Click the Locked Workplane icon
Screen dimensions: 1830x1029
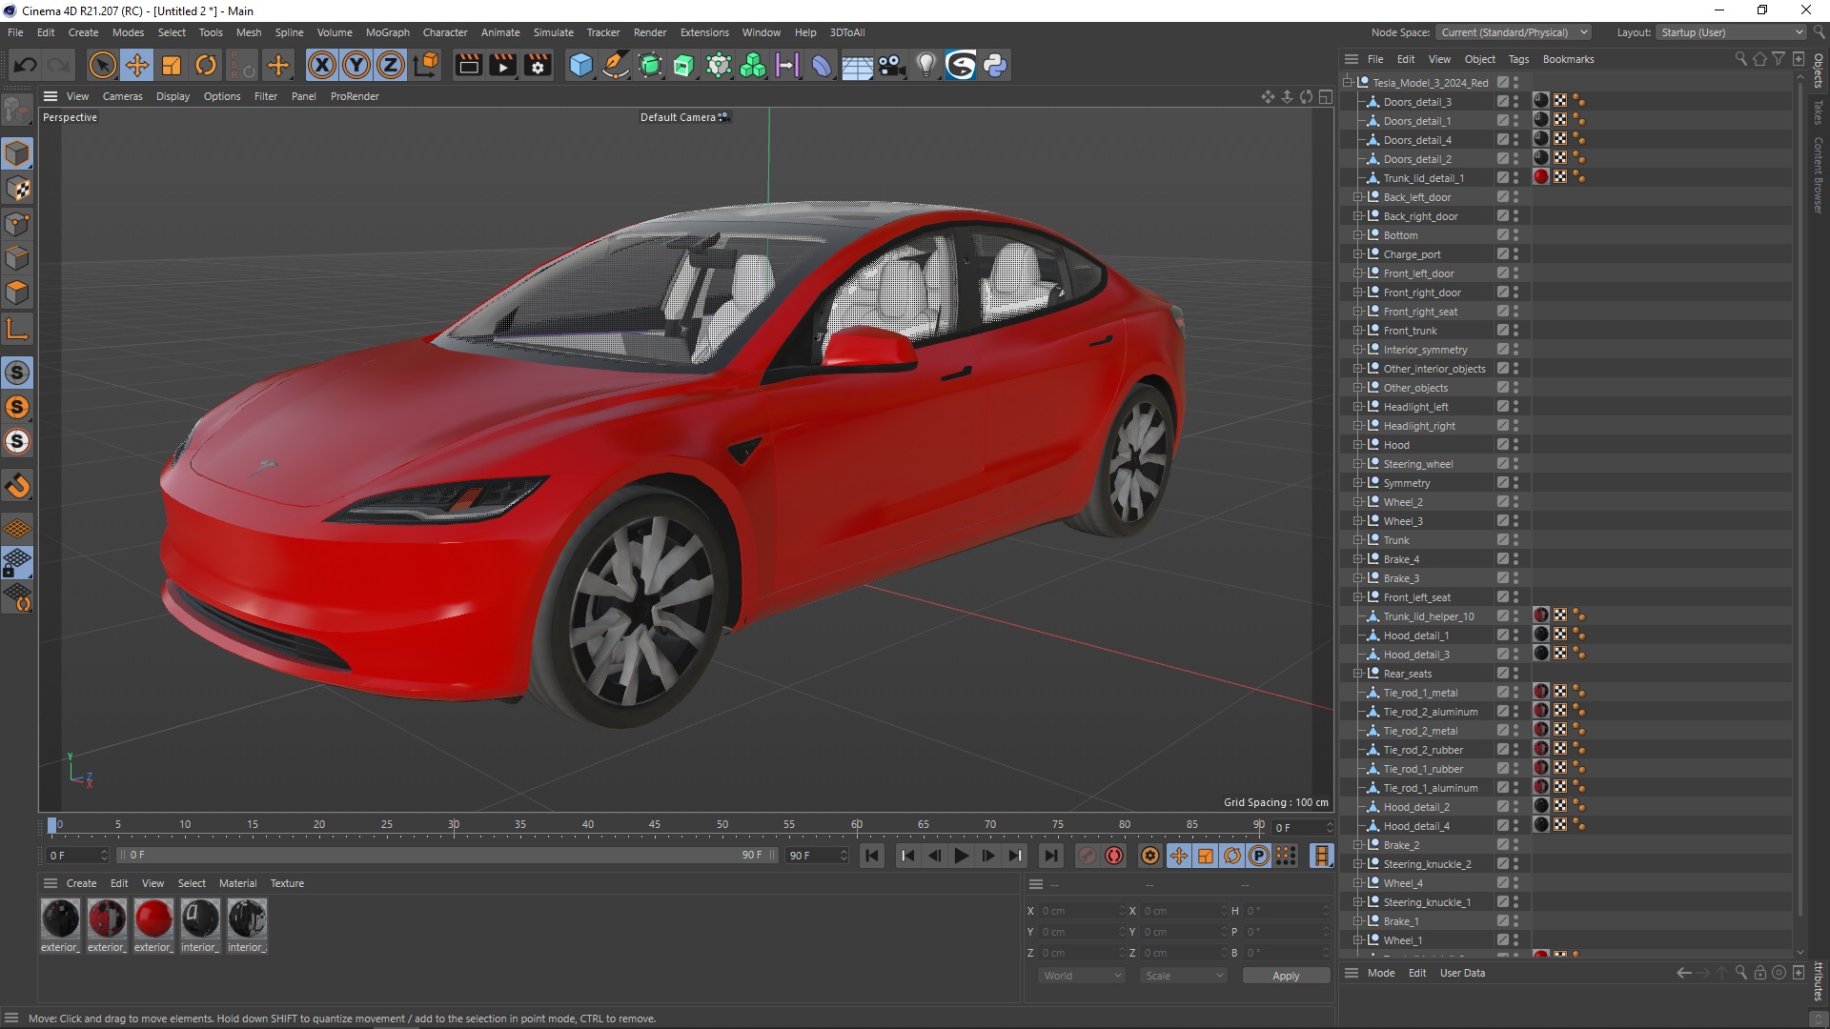pyautogui.click(x=17, y=563)
